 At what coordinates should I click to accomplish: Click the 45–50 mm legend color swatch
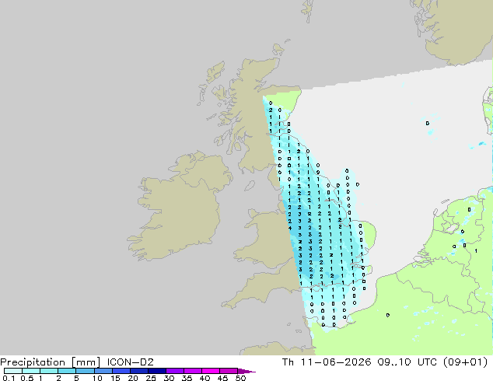click(229, 371)
